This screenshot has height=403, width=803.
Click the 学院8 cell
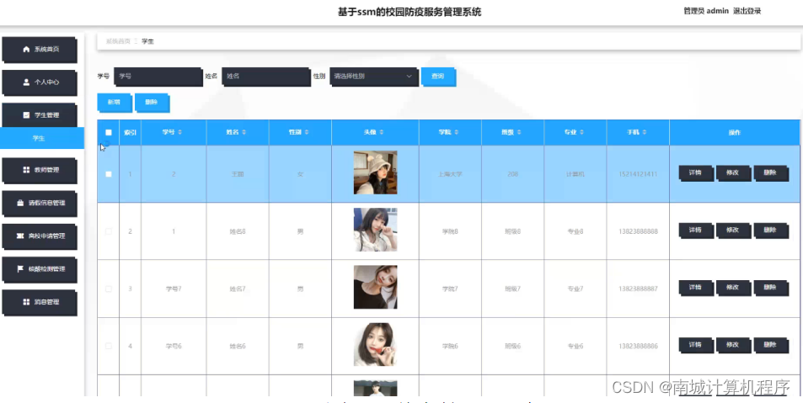pos(450,231)
